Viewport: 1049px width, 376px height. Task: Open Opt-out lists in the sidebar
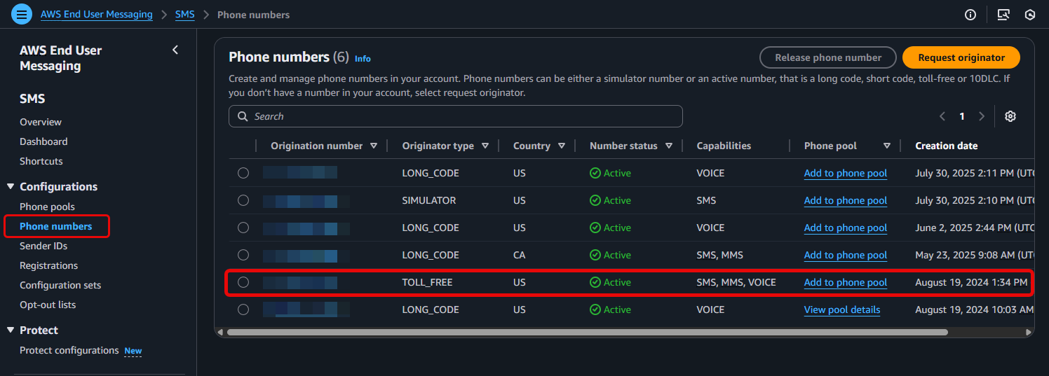tap(48, 305)
